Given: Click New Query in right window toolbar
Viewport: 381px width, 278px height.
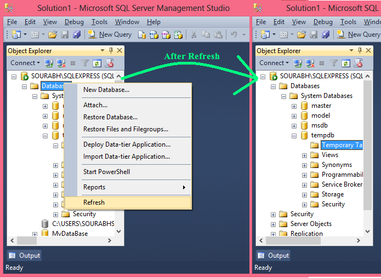Looking at the screenshot, I should coord(359,34).
